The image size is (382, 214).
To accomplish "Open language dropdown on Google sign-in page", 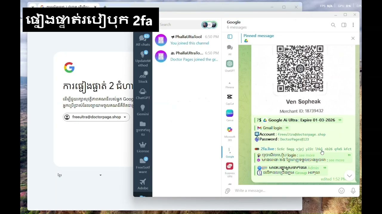I will point(79,175).
